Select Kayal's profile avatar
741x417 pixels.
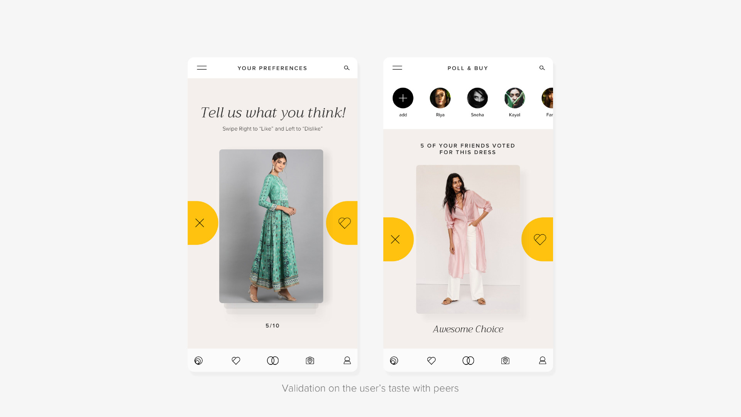[x=515, y=98]
